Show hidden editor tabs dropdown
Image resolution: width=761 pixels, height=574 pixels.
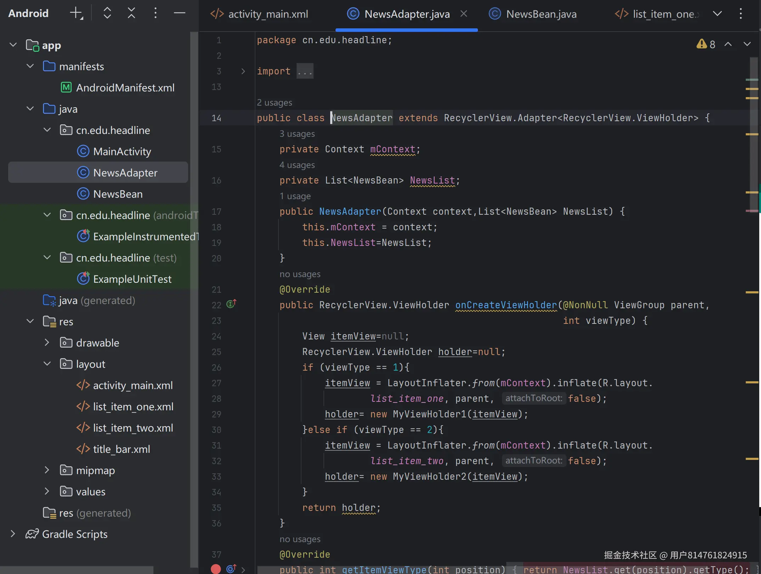coord(717,14)
